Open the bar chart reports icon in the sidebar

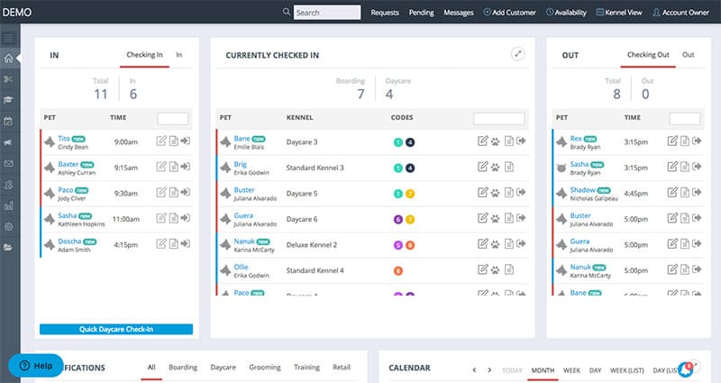pyautogui.click(x=9, y=205)
